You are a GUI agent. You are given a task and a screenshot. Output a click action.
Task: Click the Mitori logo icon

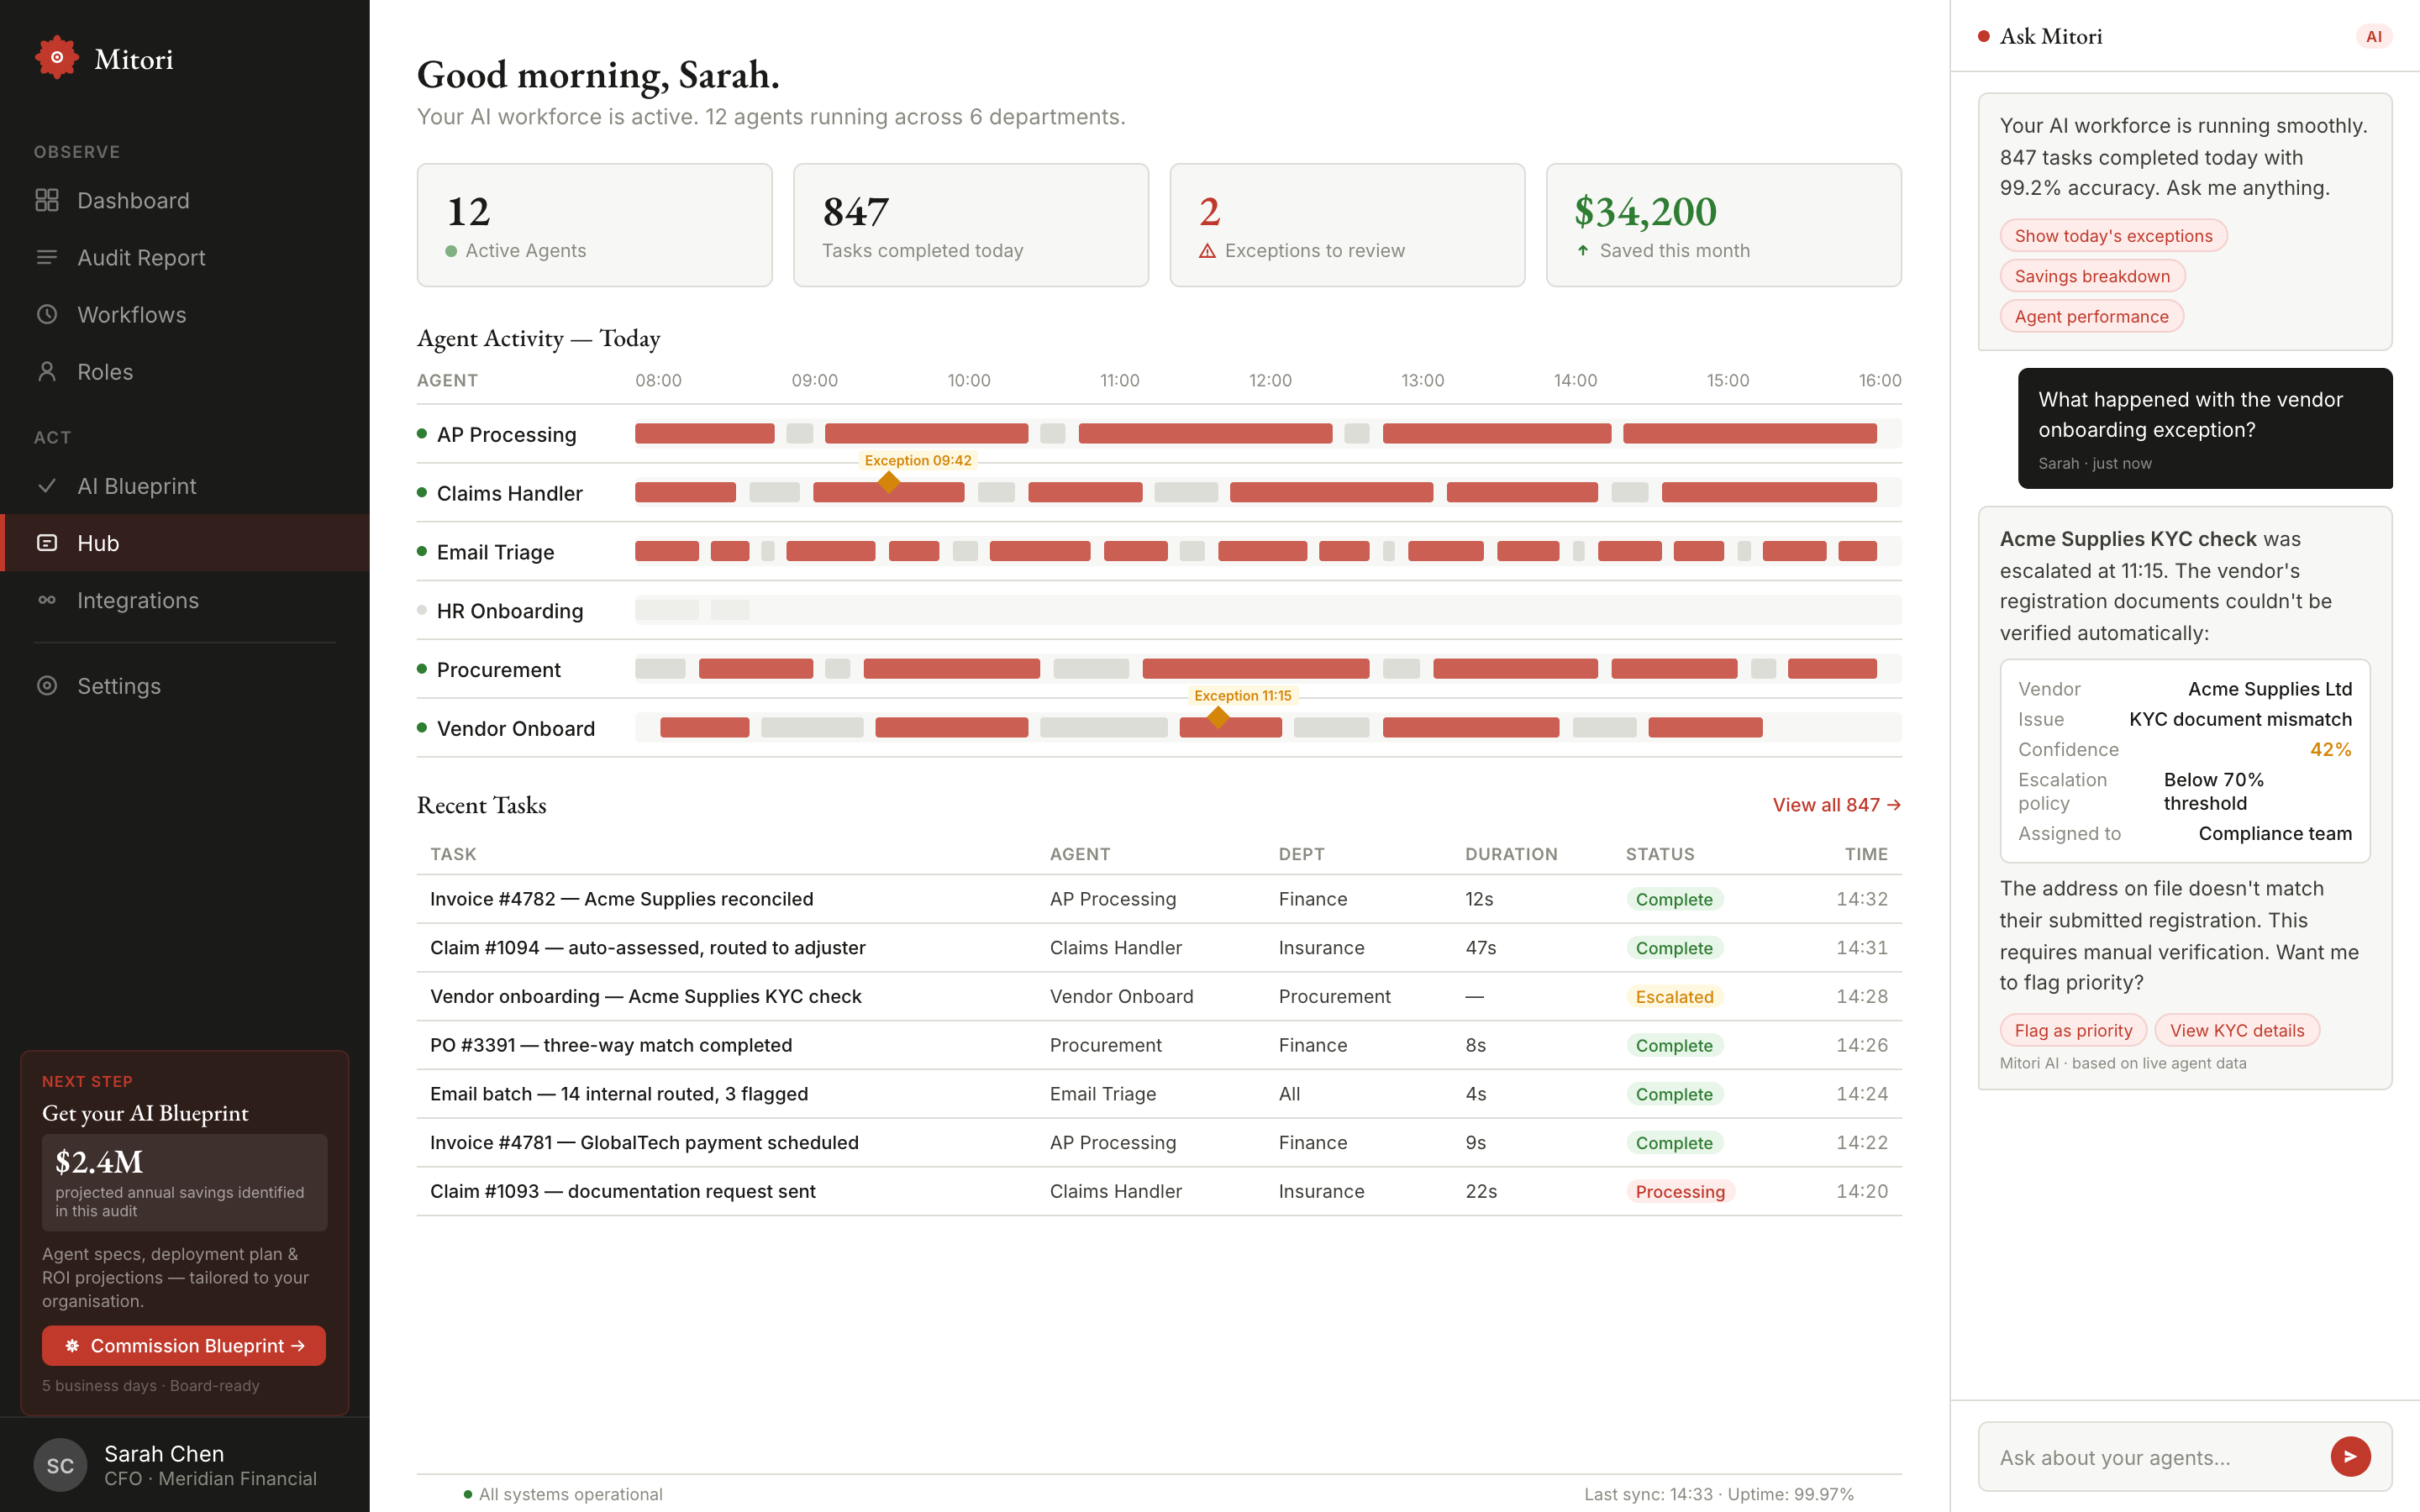click(x=57, y=57)
